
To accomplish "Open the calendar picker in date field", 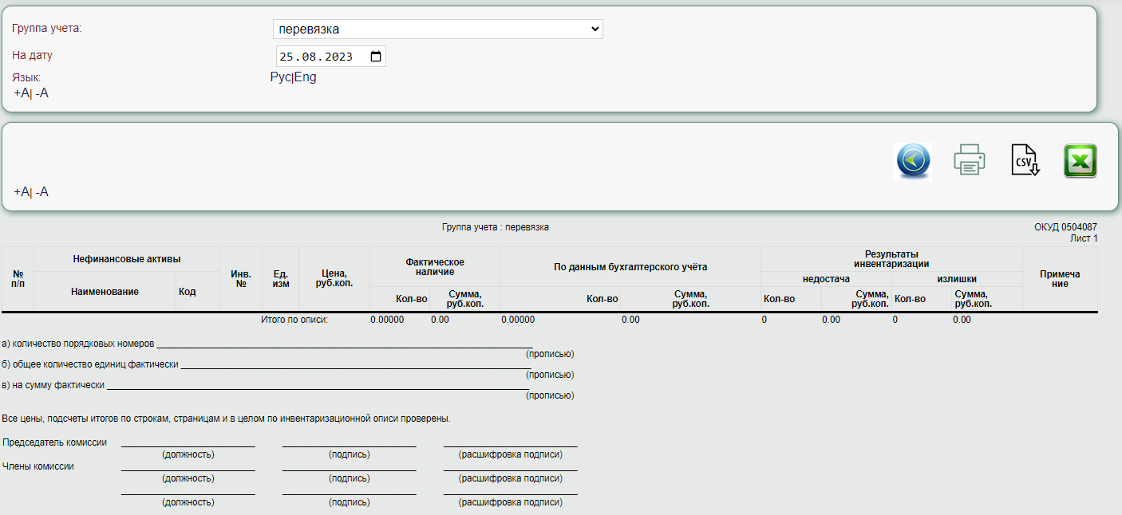I will pos(376,57).
